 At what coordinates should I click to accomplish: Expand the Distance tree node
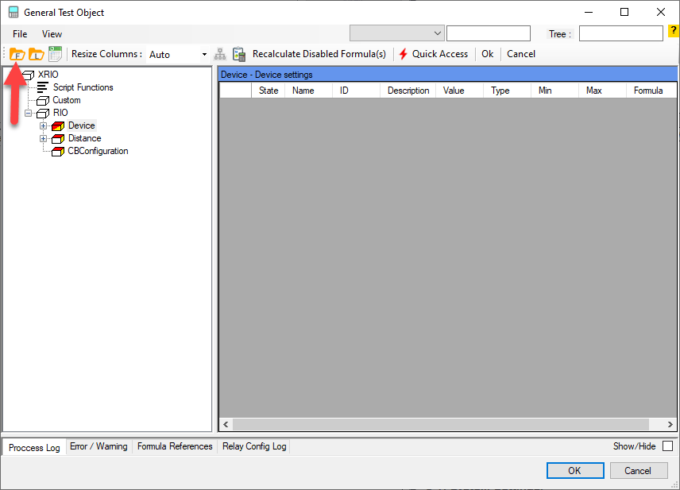44,138
